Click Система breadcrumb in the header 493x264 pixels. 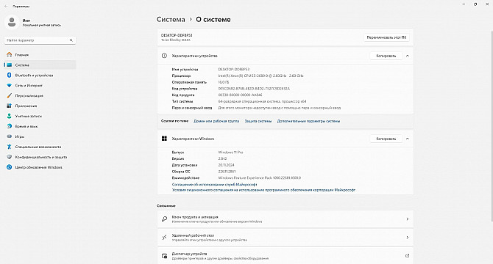[171, 19]
